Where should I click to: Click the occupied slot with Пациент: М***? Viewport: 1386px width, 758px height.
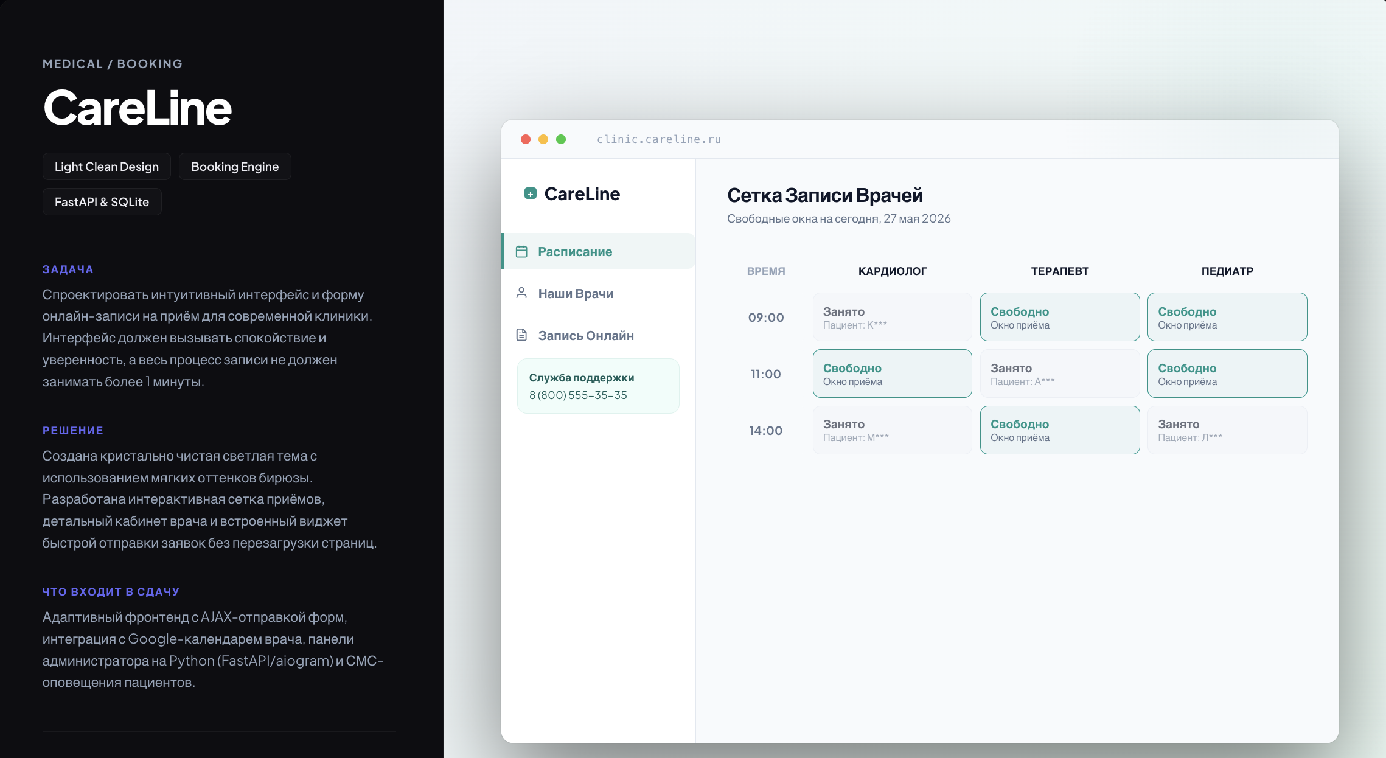[x=893, y=430]
